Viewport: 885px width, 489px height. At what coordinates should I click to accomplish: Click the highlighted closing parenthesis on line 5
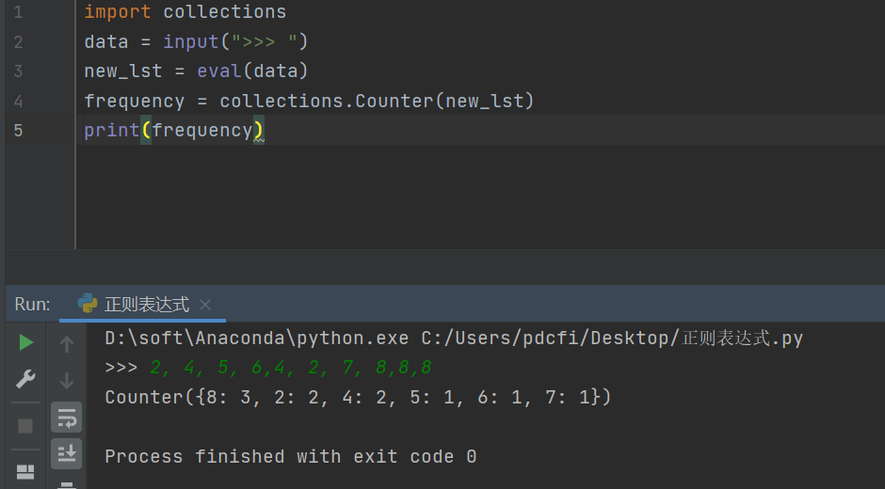coord(258,131)
